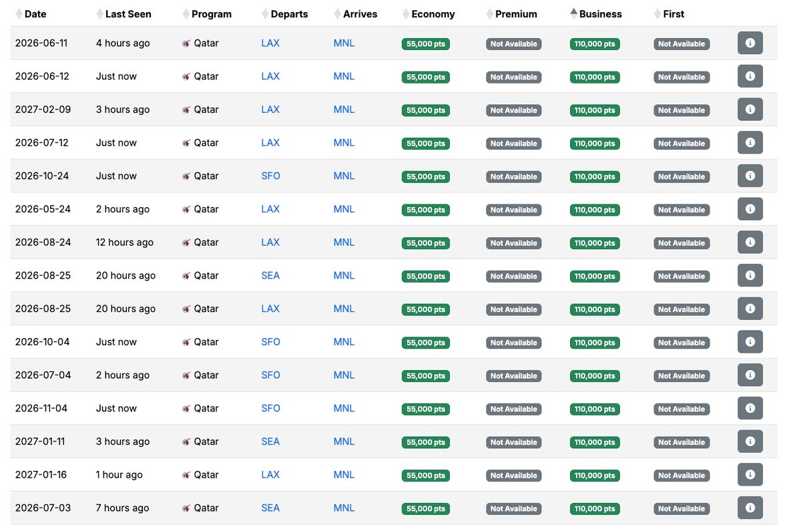The width and height of the screenshot is (801, 527).
Task: Click Qatar program logo in 2026-07-03 row
Action: click(186, 508)
